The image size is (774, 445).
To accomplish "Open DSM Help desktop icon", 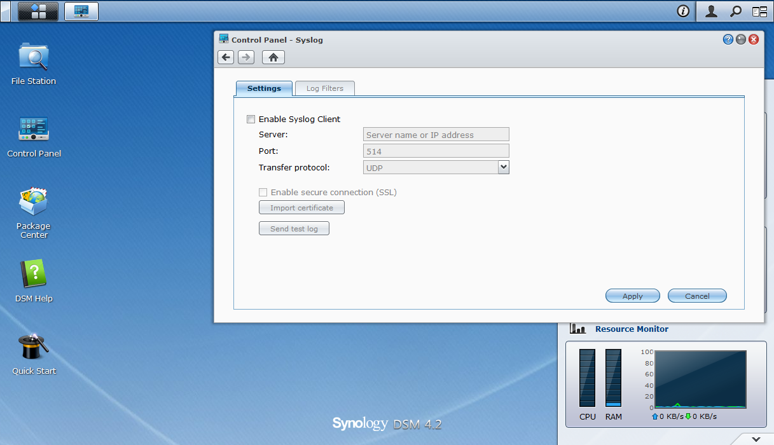I will point(34,281).
